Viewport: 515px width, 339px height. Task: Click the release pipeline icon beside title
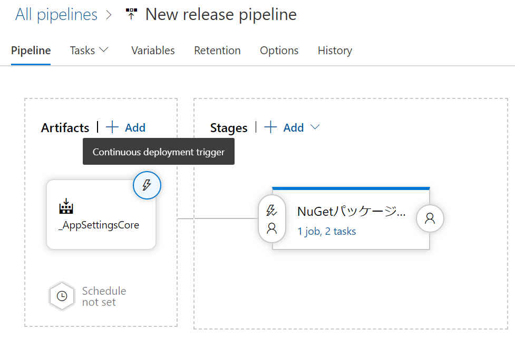(131, 15)
